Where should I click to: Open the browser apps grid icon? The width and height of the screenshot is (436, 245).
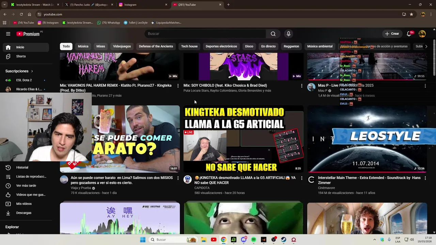point(4,23)
